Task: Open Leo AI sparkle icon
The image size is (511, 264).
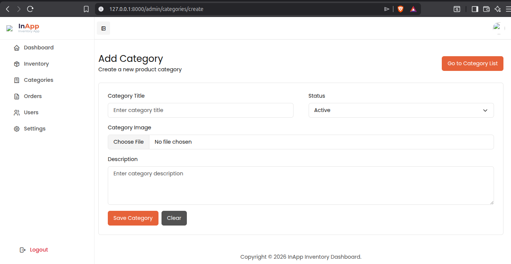Action: coord(498,9)
